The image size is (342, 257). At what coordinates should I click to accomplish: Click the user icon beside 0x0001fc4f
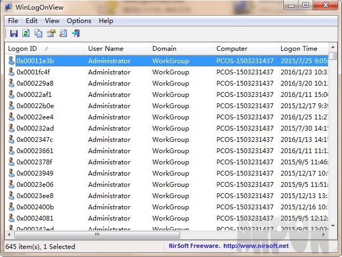(x=11, y=72)
